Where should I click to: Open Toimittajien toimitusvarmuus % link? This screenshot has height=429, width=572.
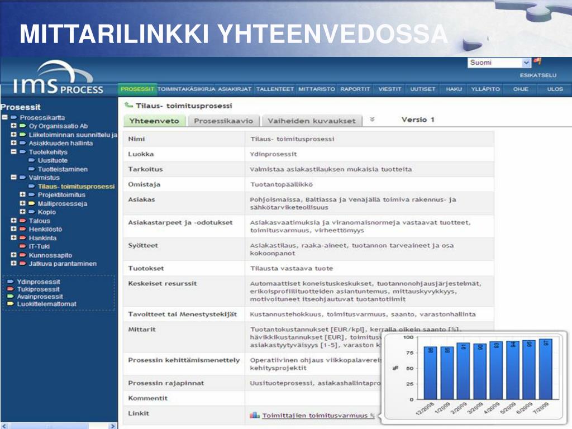tap(318, 416)
